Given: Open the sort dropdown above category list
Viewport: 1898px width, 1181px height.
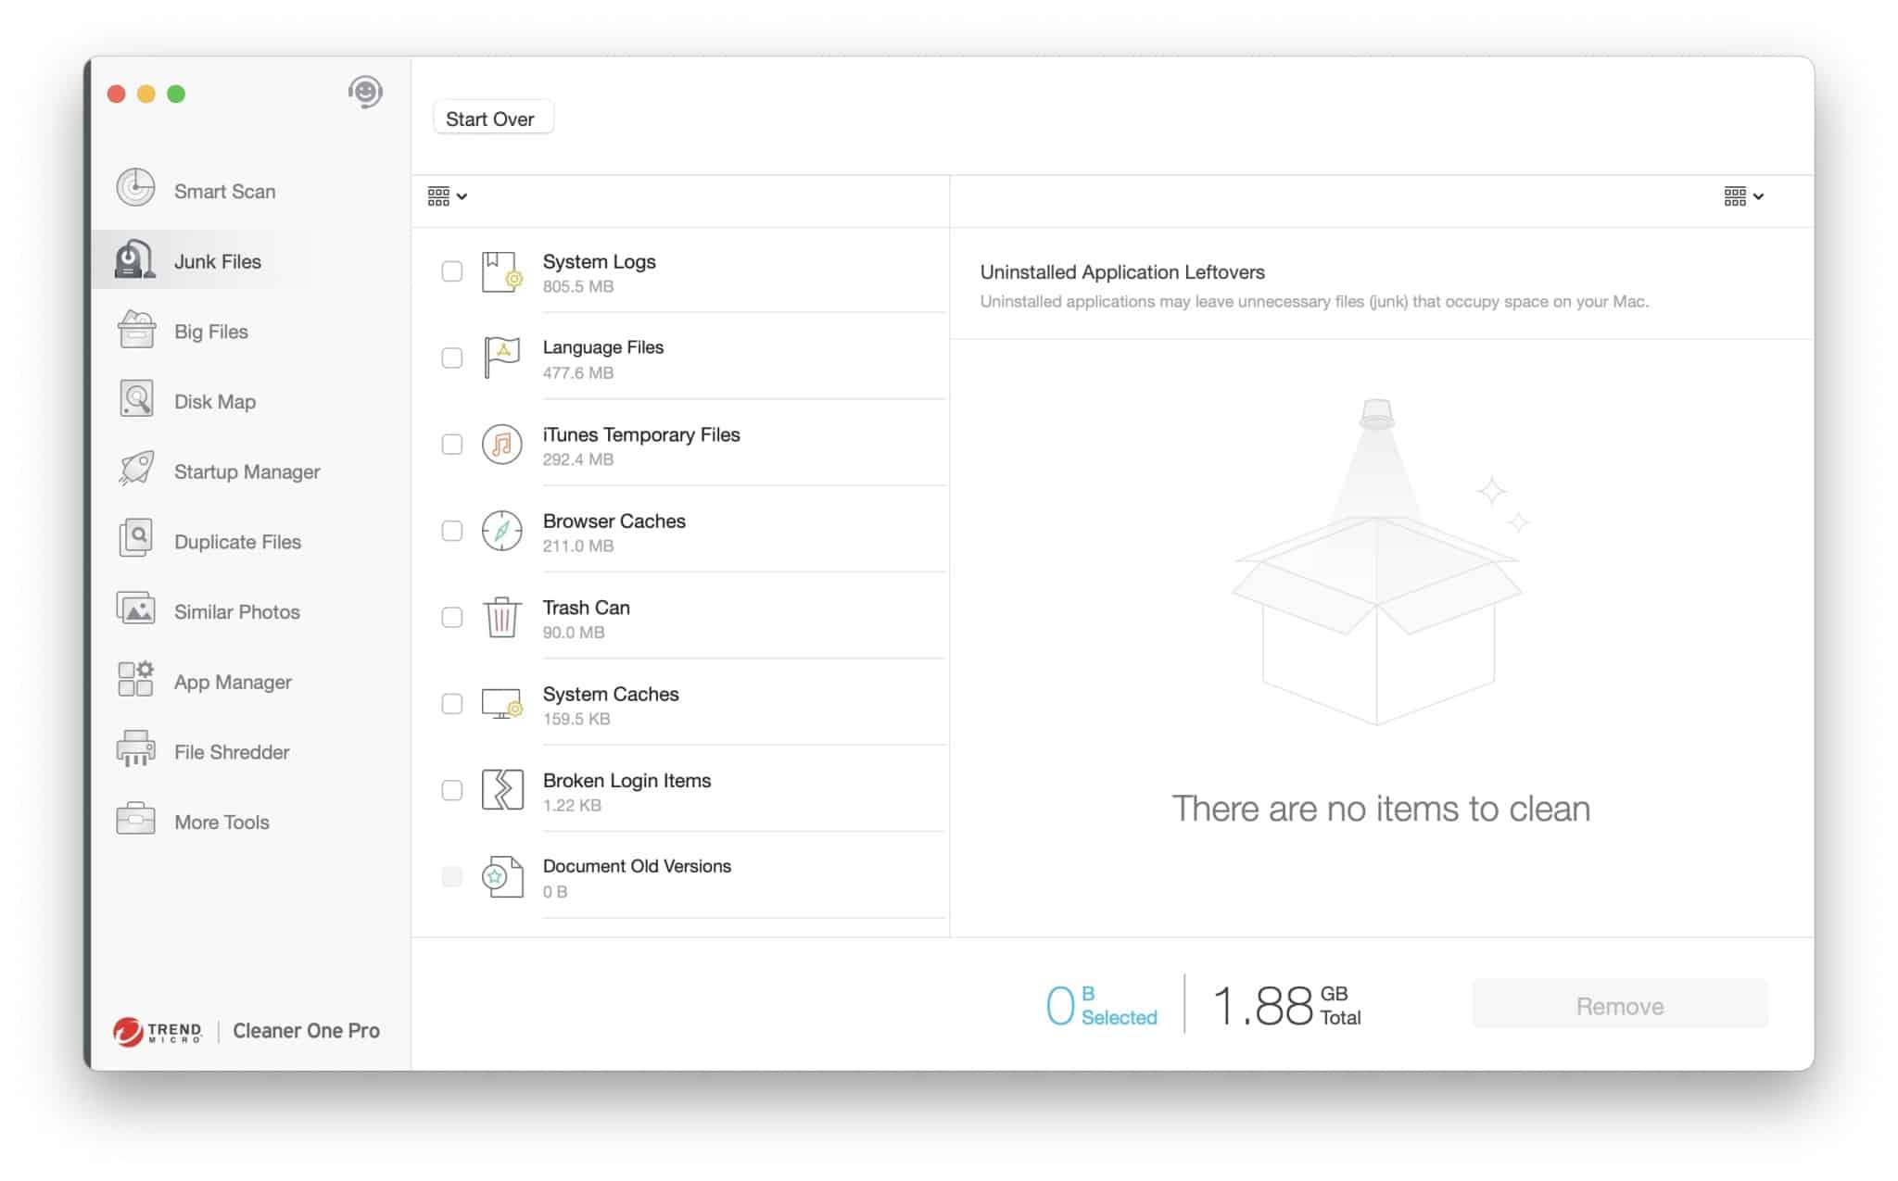Looking at the screenshot, I should [x=447, y=196].
